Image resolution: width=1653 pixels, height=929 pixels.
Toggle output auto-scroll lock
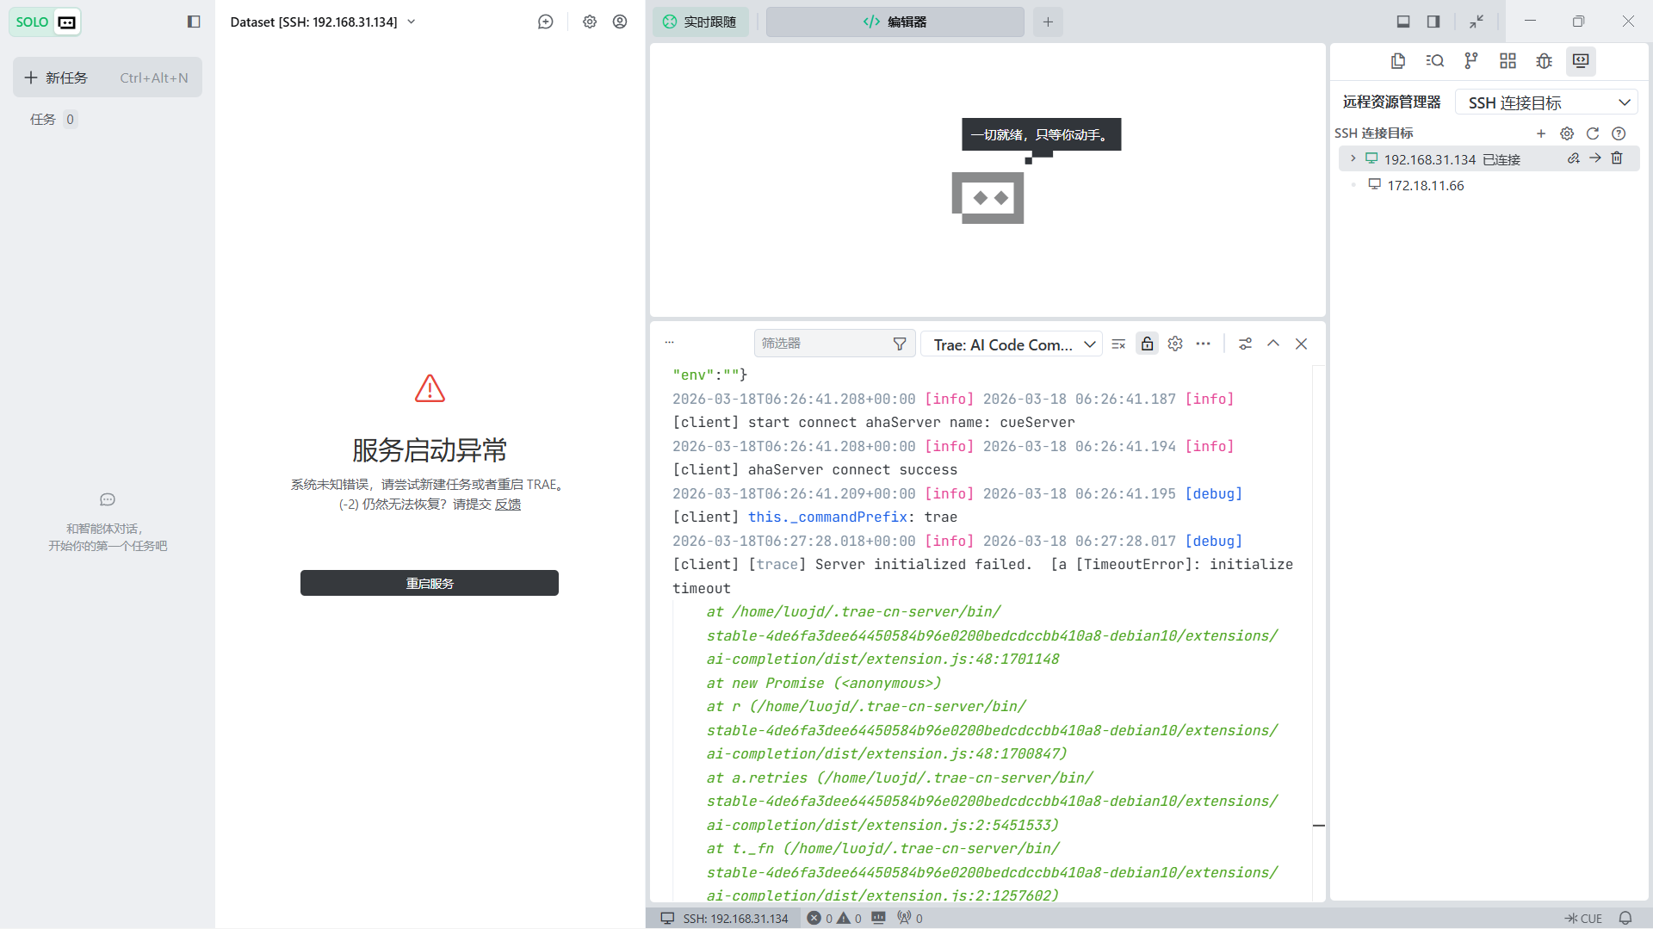pos(1147,344)
